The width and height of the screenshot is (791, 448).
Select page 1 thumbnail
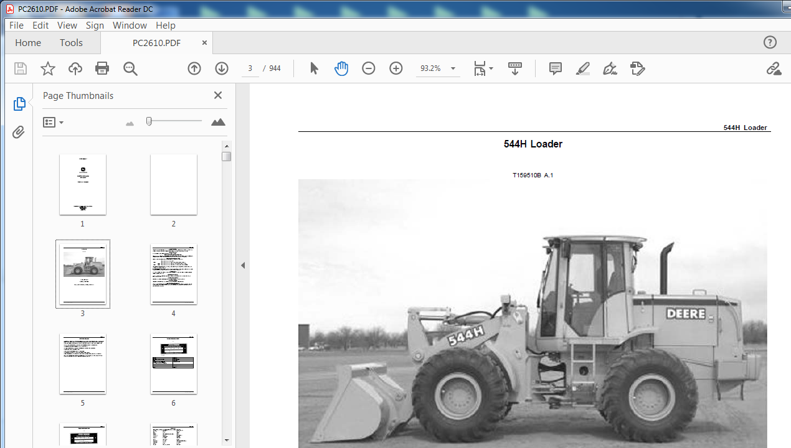point(83,185)
